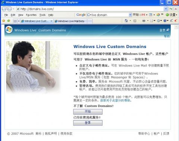The width and height of the screenshot is (179, 141).
Task: Open the Favorites menu
Action: [31, 15]
